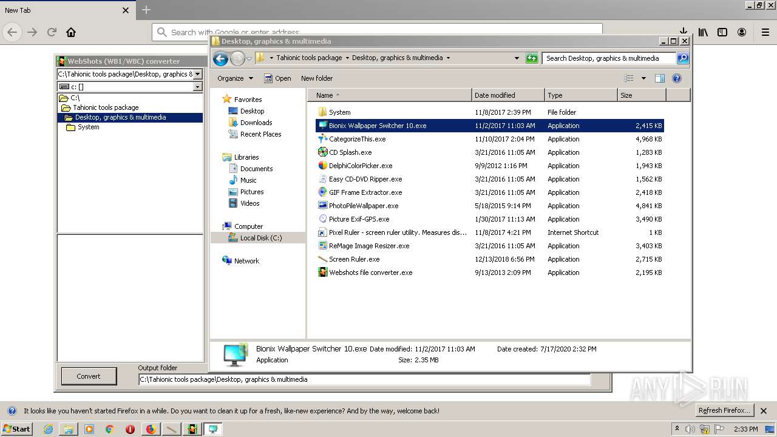
Task: Dismiss Firefox refresh notification bar
Action: point(764,411)
